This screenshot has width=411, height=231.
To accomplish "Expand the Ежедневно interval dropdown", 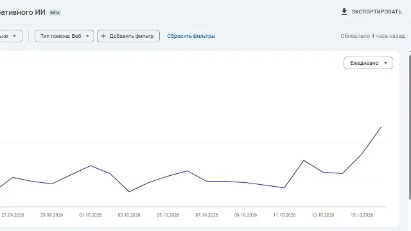I will click(368, 63).
